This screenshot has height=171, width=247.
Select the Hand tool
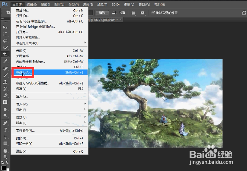(x=5, y=151)
